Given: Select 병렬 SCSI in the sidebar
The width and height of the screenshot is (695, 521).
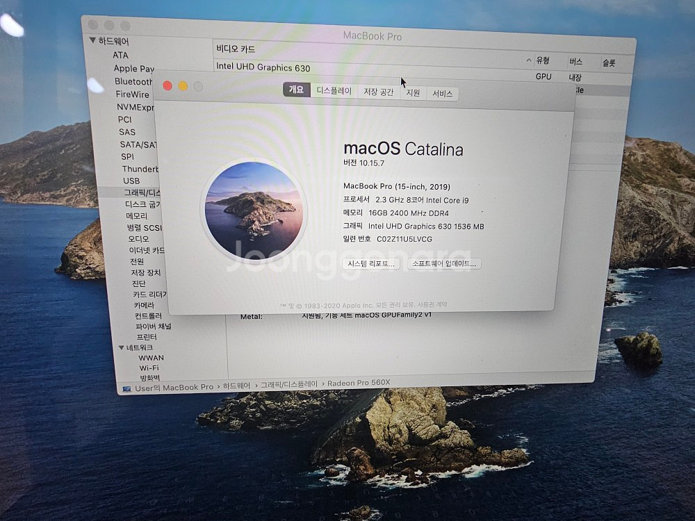Looking at the screenshot, I should click(x=145, y=228).
